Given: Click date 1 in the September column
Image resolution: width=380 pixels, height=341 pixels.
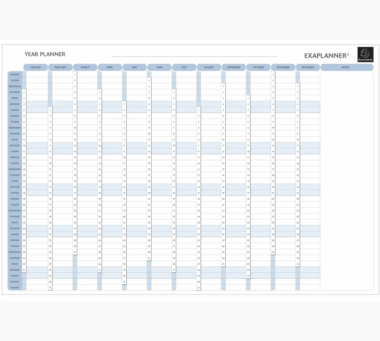Looking at the screenshot, I should 223,86.
